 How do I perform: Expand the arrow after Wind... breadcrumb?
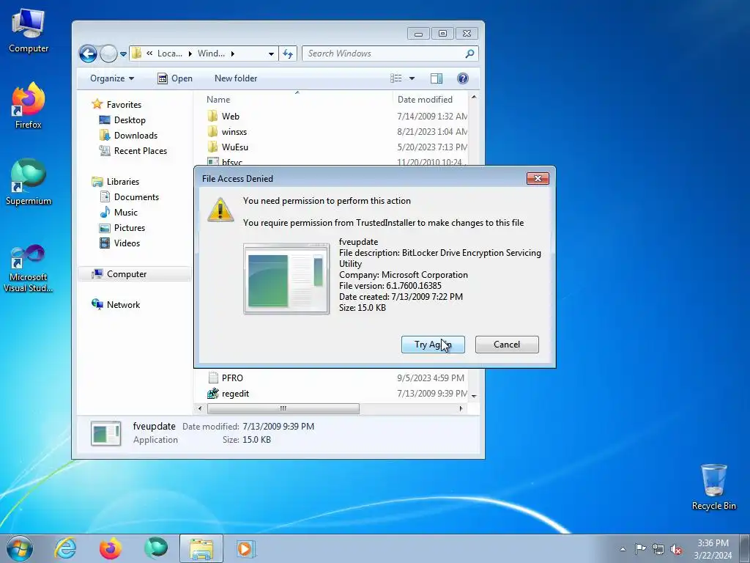[232, 54]
